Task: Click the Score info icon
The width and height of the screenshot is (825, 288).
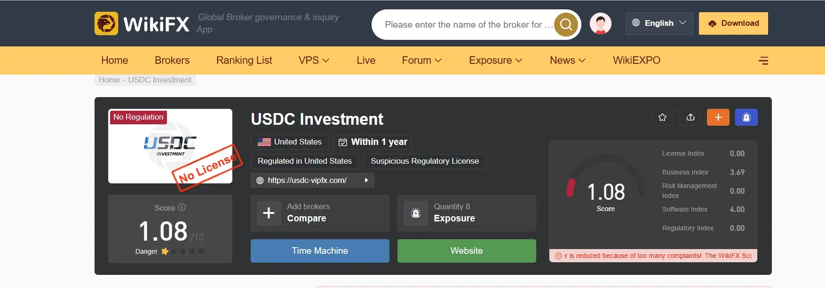Action: pos(182,207)
